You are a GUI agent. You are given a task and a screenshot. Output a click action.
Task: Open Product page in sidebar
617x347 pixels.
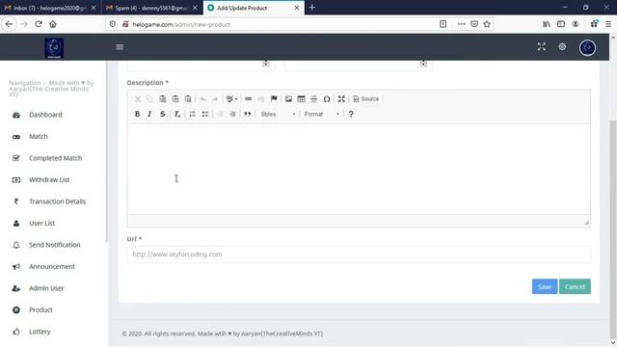pyautogui.click(x=40, y=310)
